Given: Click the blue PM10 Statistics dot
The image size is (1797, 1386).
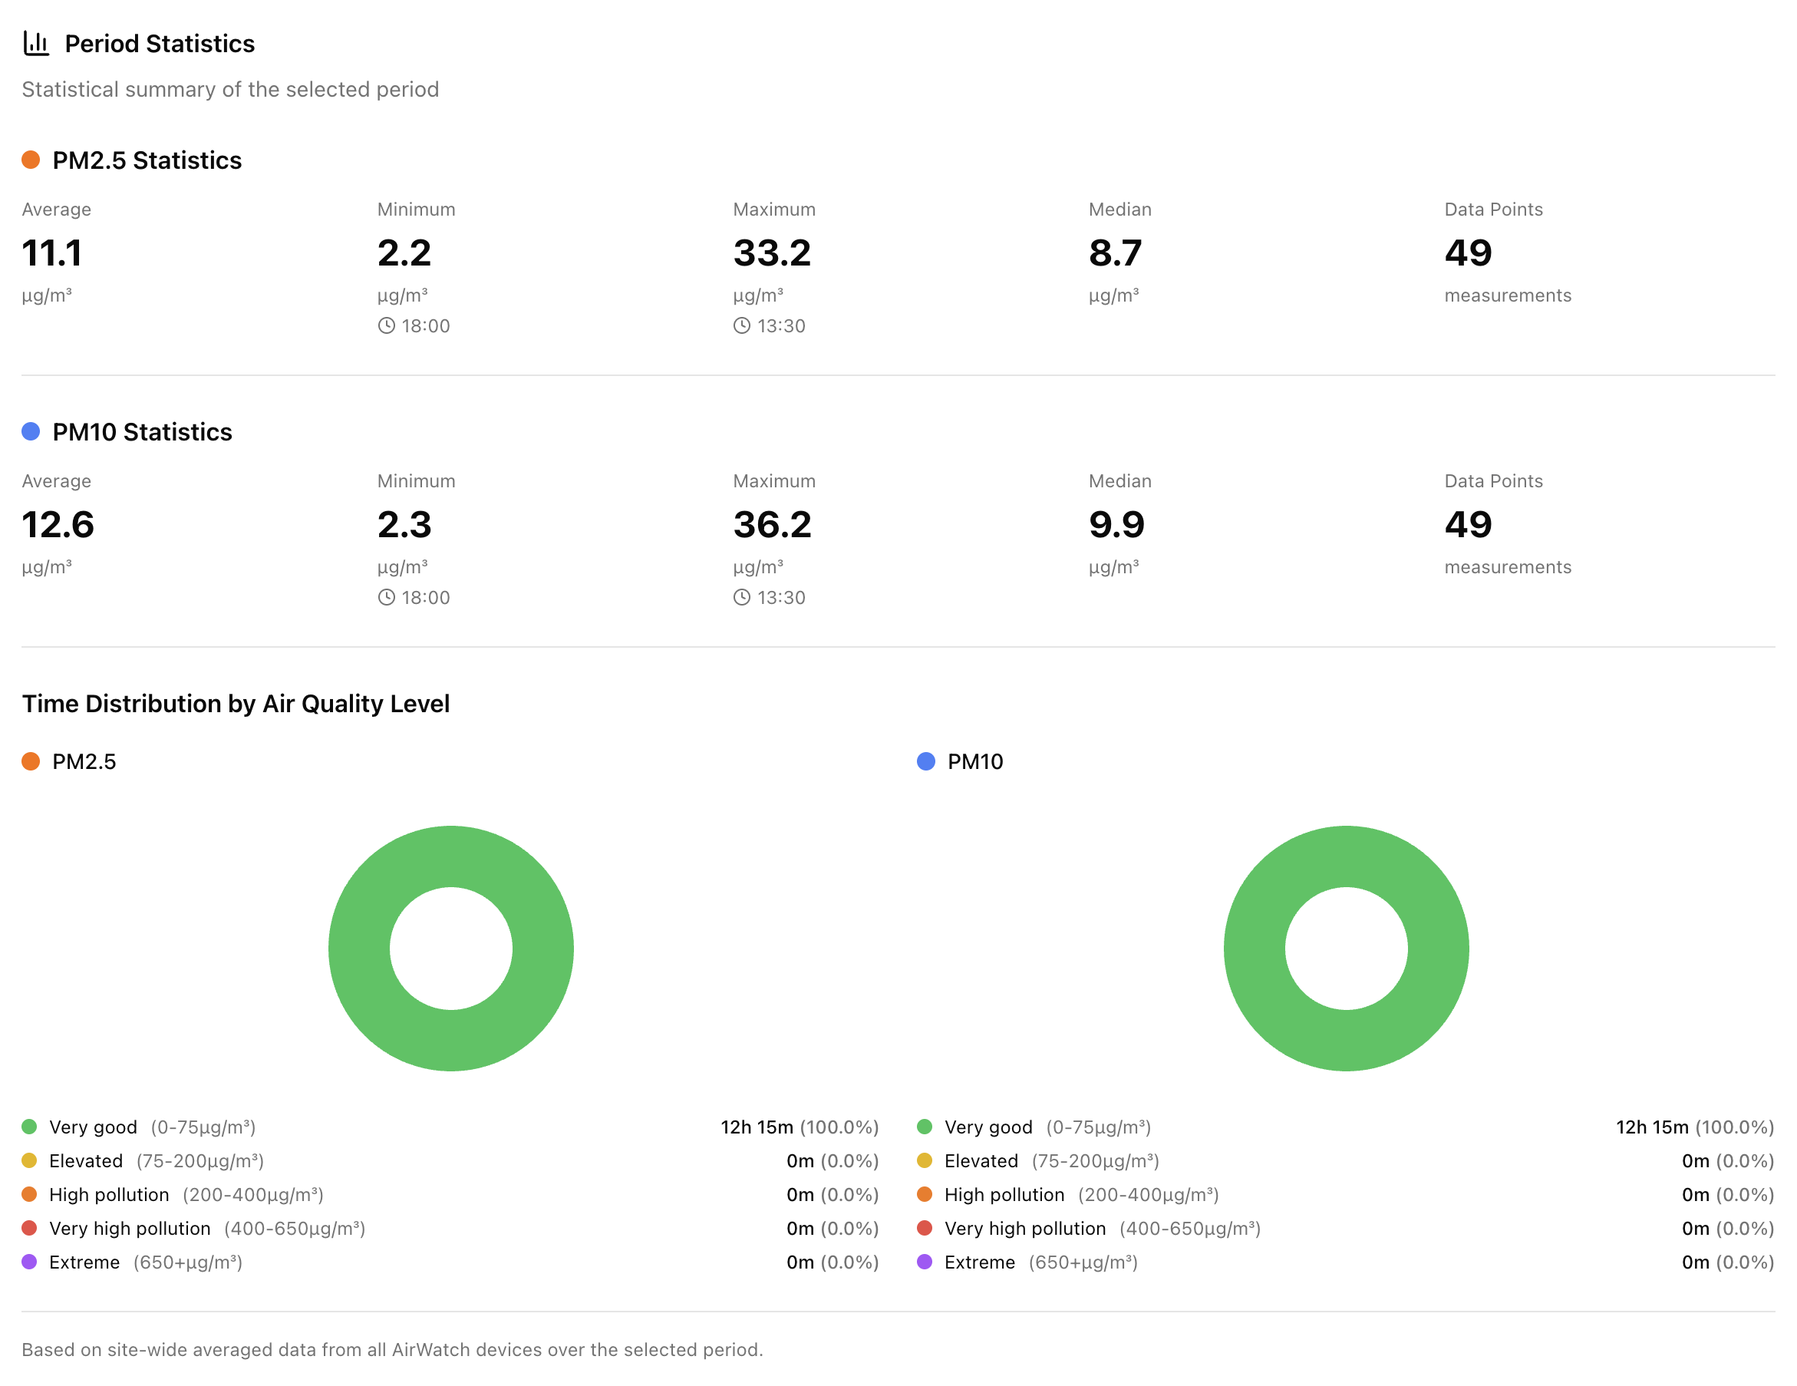Looking at the screenshot, I should click(x=31, y=431).
